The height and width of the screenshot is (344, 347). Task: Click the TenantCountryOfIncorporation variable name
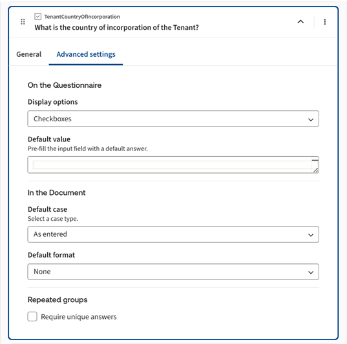[82, 17]
